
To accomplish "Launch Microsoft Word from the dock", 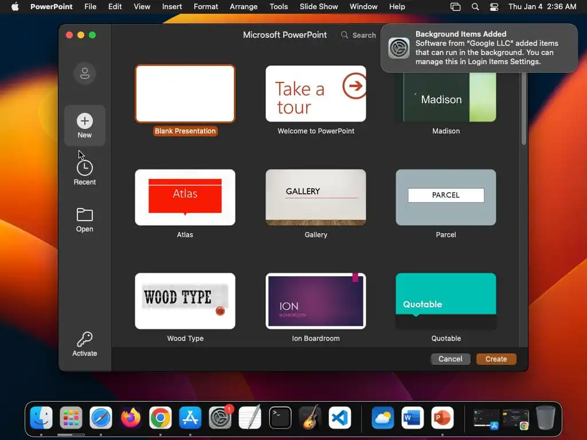I will (x=413, y=418).
